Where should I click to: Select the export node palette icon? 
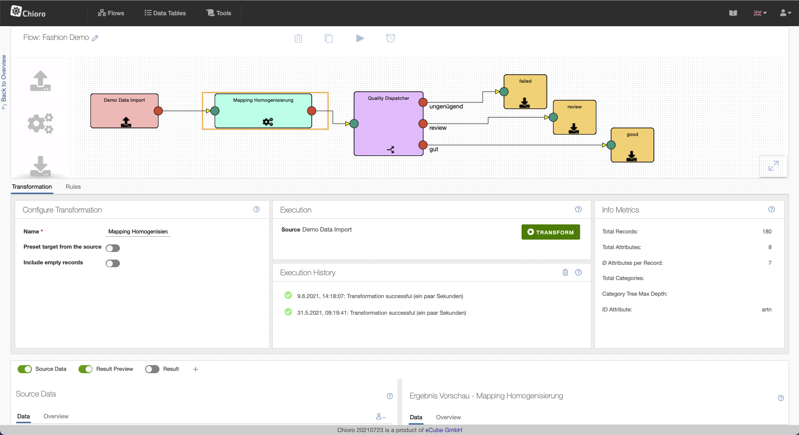tap(40, 166)
